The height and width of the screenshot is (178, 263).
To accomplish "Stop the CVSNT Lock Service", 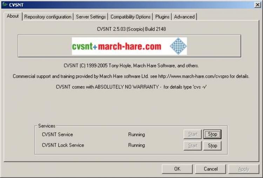I will click(212, 145).
